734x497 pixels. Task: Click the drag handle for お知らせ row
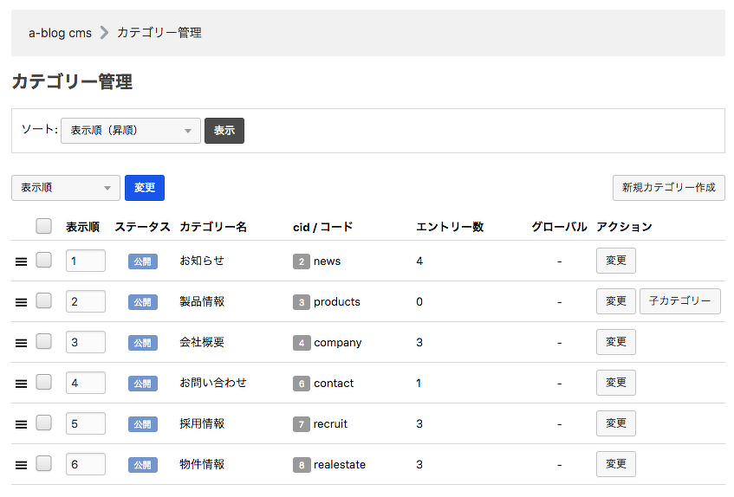[x=22, y=261]
